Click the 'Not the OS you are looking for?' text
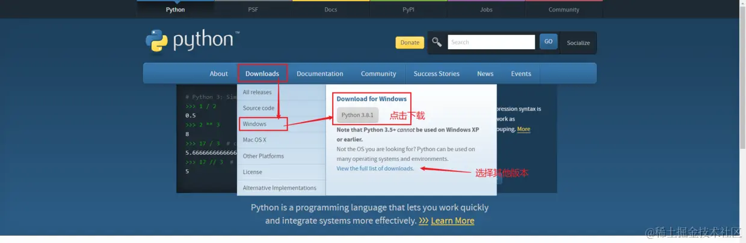The width and height of the screenshot is (746, 243). point(405,154)
